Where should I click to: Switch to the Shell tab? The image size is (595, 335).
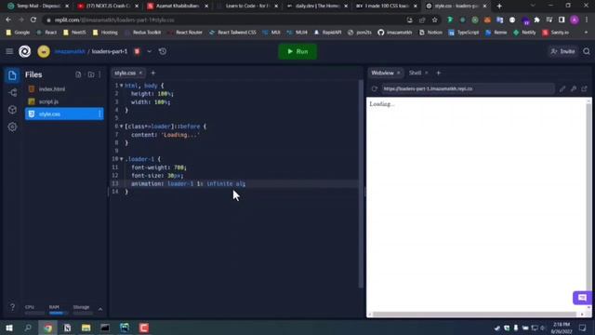coord(416,73)
